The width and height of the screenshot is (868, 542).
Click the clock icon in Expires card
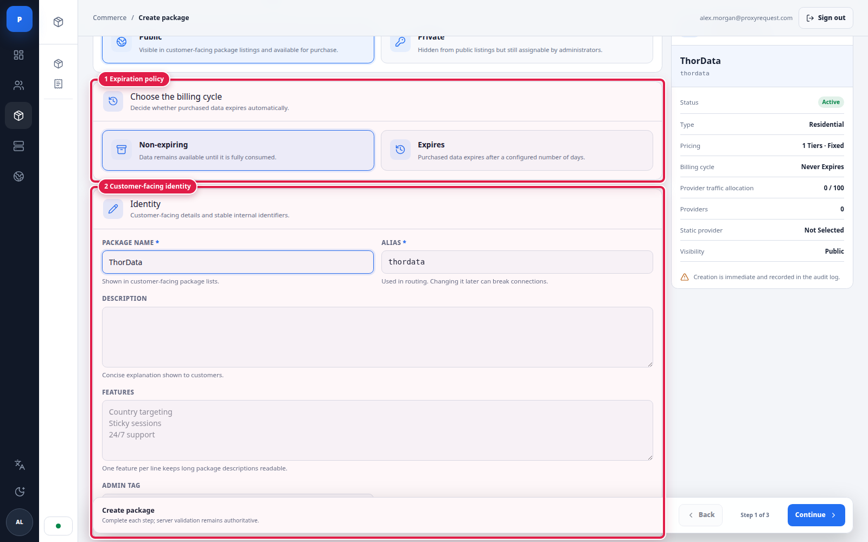tap(400, 150)
